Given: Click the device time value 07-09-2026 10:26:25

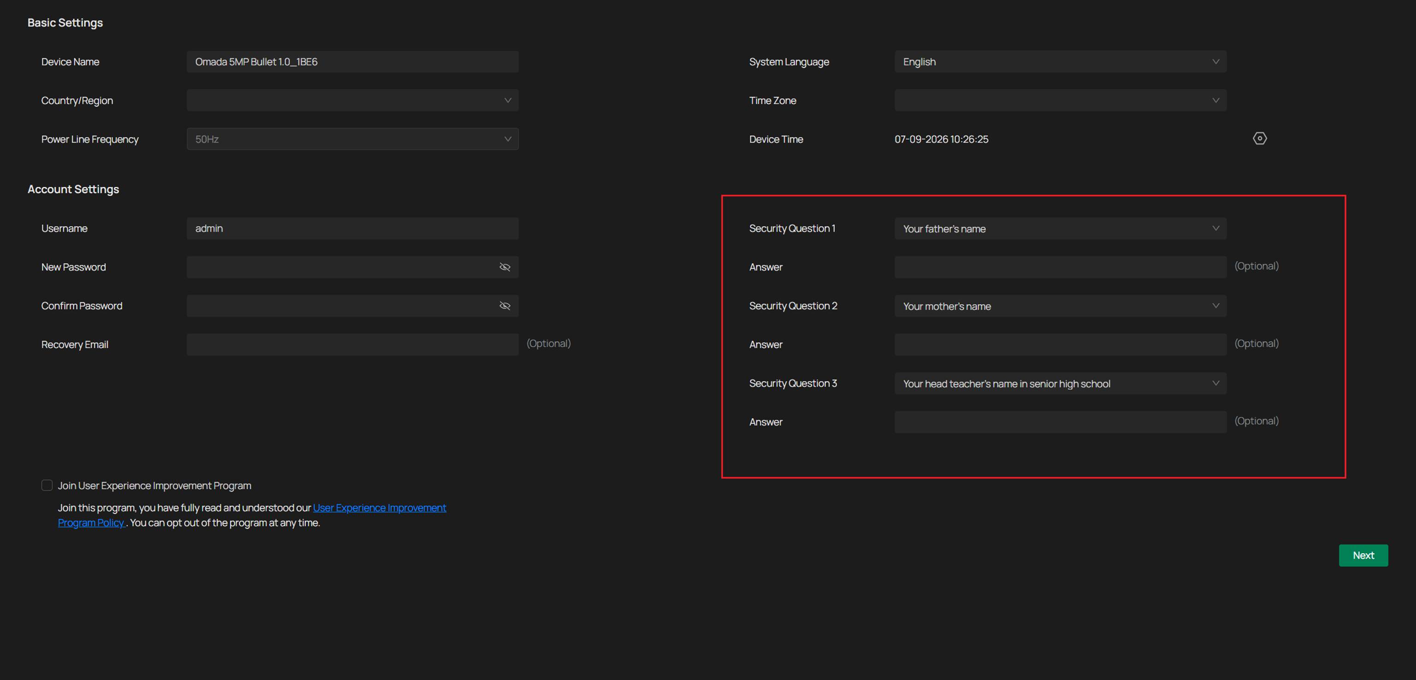Looking at the screenshot, I should click(x=941, y=140).
